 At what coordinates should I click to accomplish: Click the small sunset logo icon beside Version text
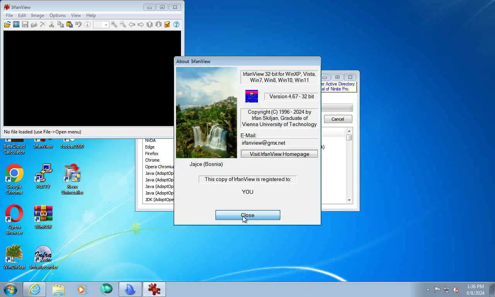coord(251,96)
